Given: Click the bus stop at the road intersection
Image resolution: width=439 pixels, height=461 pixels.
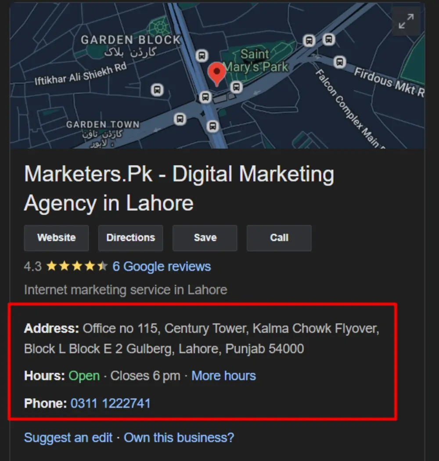Looking at the screenshot, I should pyautogui.click(x=205, y=97).
